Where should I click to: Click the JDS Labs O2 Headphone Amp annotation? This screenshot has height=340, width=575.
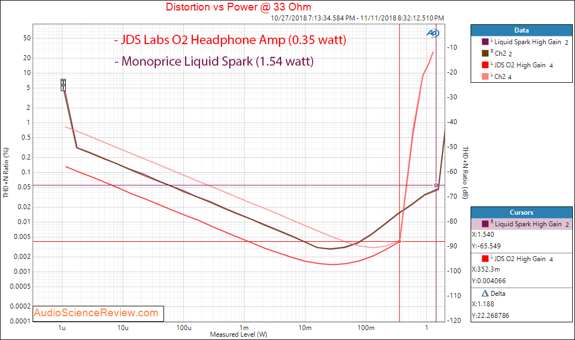click(x=230, y=40)
